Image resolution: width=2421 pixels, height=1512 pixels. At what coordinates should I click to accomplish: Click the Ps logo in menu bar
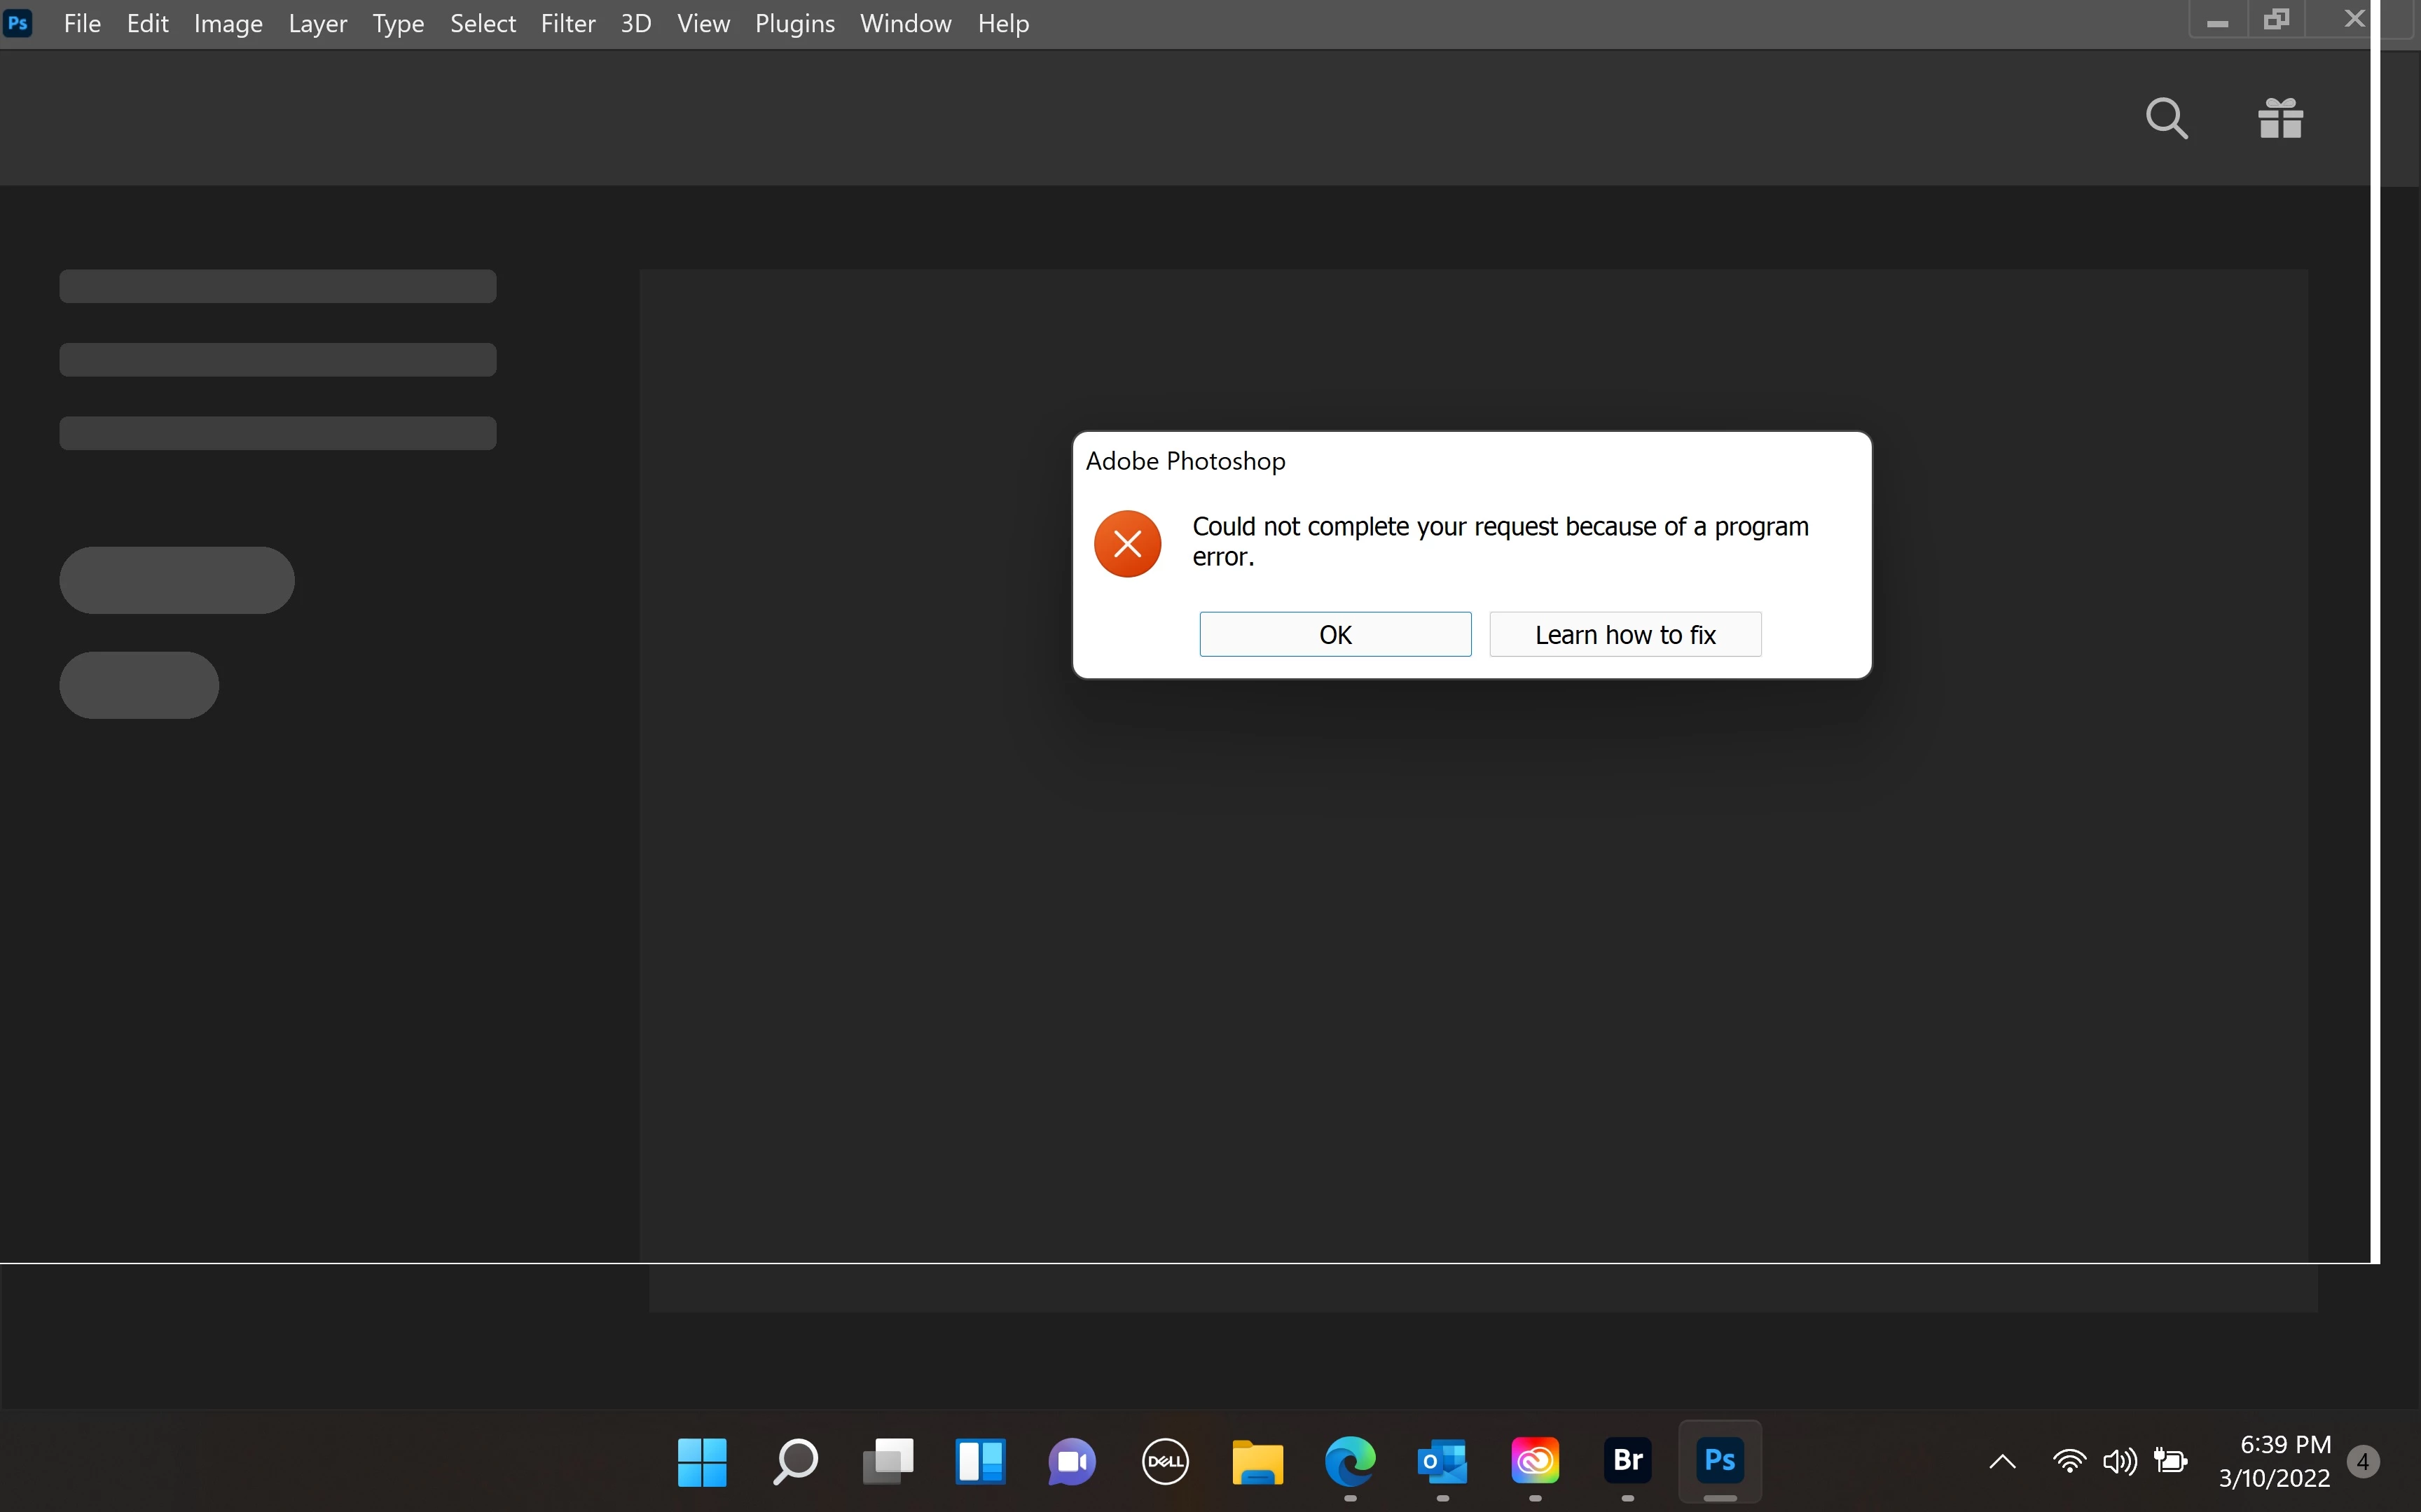click(18, 23)
